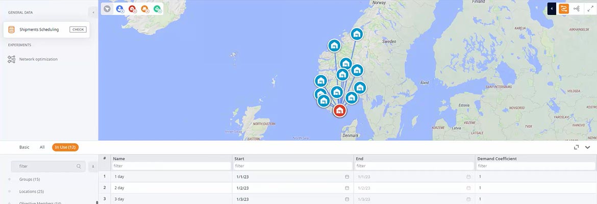
Task: Select row number 1 in table
Action: (x=105, y=176)
